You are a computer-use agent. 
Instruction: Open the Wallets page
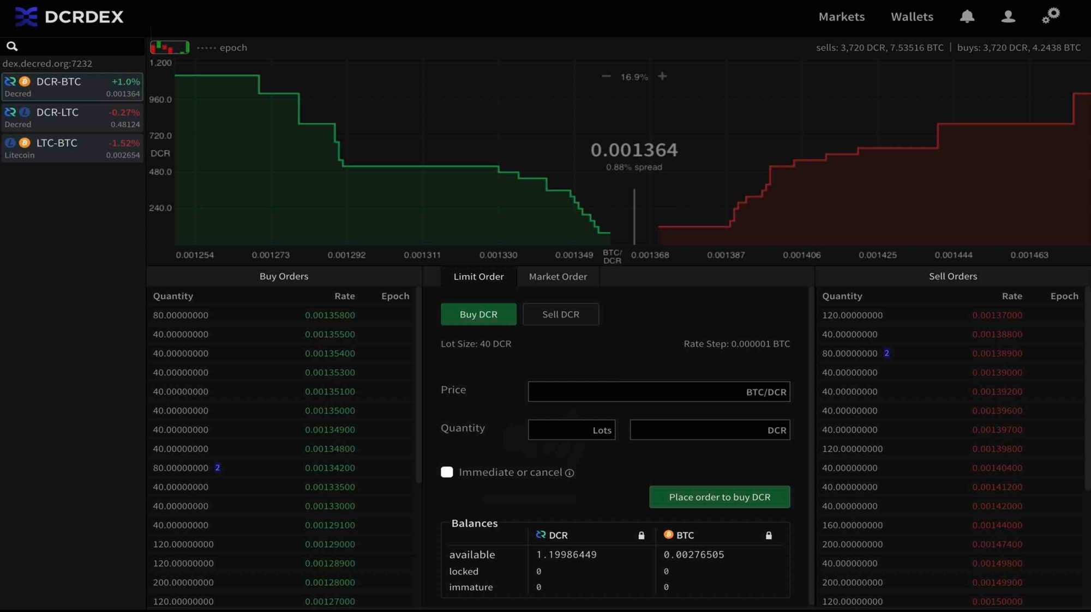(x=912, y=17)
